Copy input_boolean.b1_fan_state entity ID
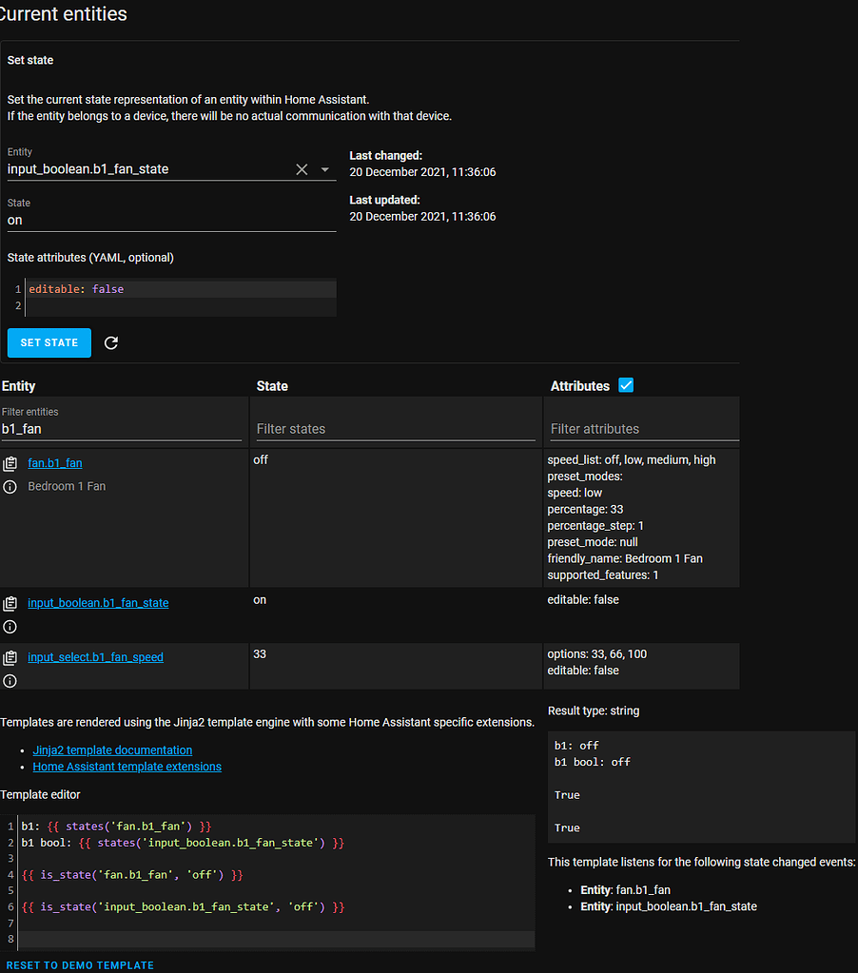 coord(10,602)
